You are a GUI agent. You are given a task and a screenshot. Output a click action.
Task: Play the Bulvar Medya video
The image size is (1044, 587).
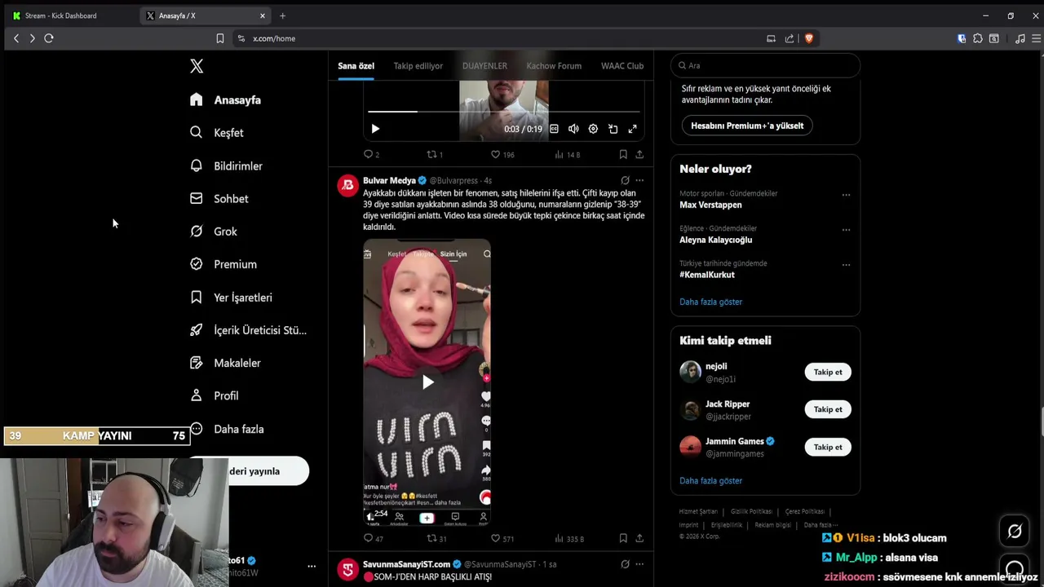point(427,382)
